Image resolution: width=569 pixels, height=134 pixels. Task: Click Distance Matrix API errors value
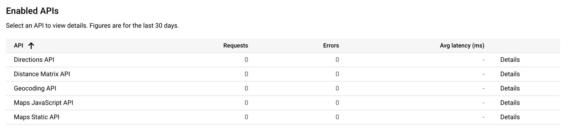[337, 74]
